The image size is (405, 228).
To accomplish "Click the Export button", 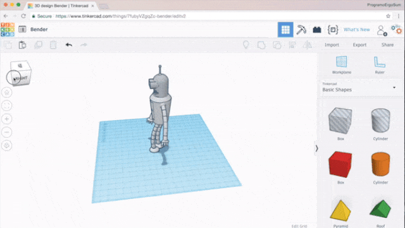I will coord(359,45).
